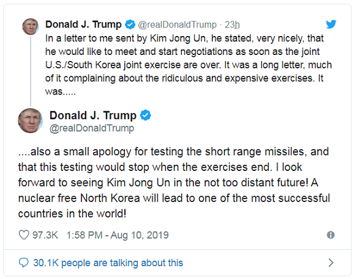Open the 1:58 PM - Aug 10, 2019 timestamp
This screenshot has width=355, height=279.
pyautogui.click(x=118, y=235)
